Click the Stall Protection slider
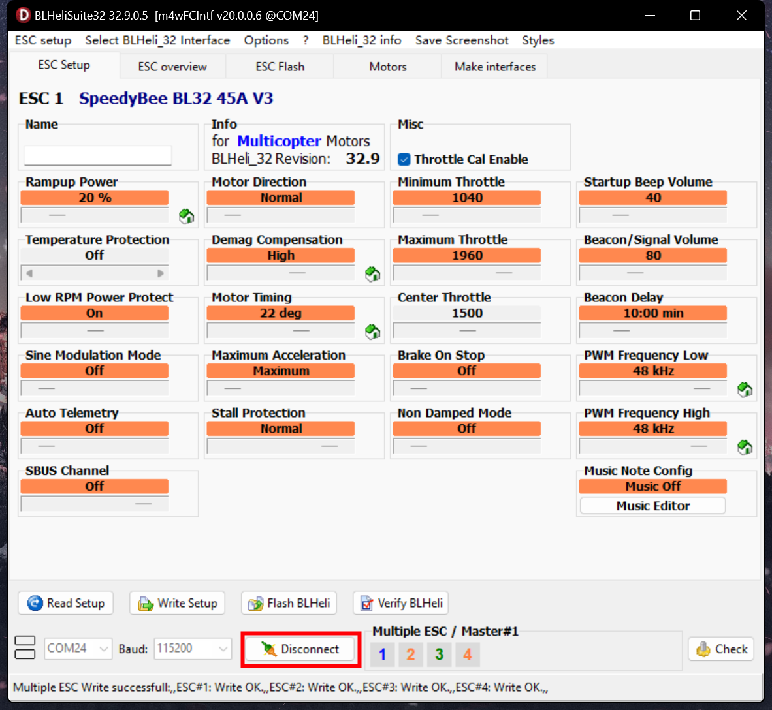The width and height of the screenshot is (772, 710). pyautogui.click(x=281, y=446)
